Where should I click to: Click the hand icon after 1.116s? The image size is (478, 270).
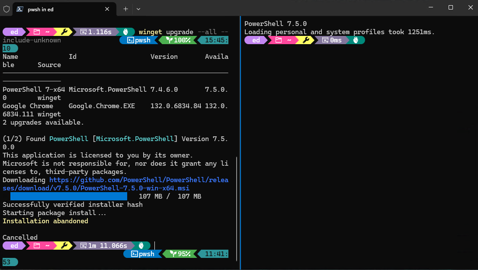tap(125, 32)
